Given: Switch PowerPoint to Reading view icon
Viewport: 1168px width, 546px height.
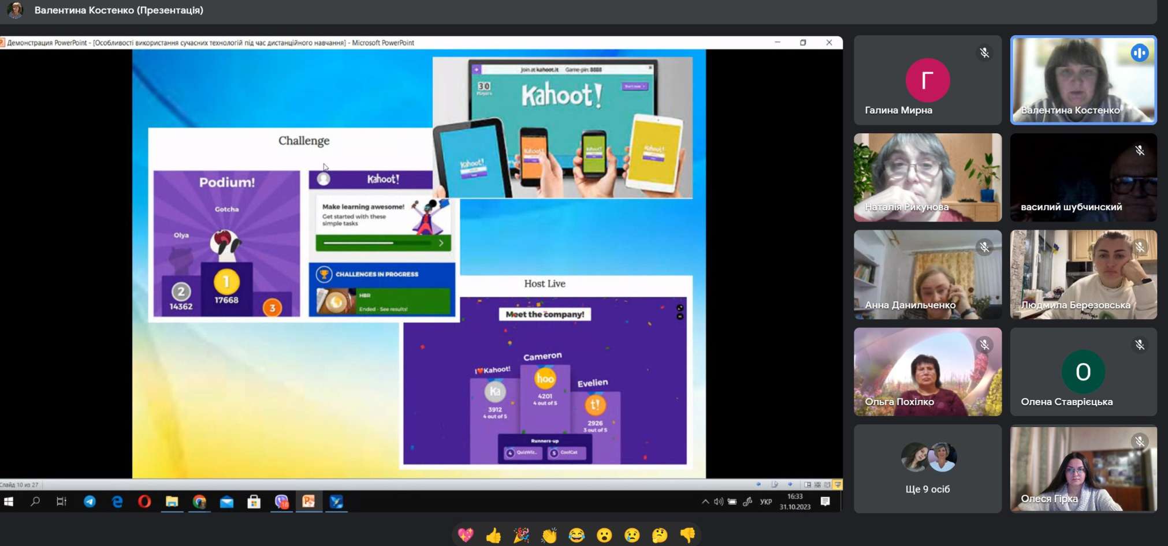Looking at the screenshot, I should coord(827,484).
